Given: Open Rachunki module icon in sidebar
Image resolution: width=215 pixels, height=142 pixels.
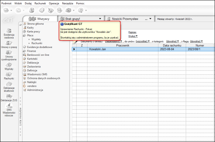Looking at the screenshot, I should coord(9,76).
